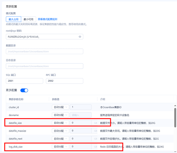Image resolution: width=177 pixels, height=153 pixels.
Task: Click the SQL 端口 field showing 2881
Action: 25,81
